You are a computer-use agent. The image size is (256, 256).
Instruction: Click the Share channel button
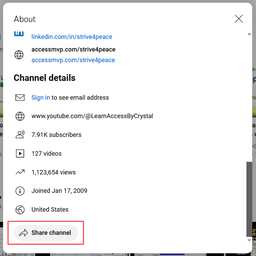click(x=46, y=233)
